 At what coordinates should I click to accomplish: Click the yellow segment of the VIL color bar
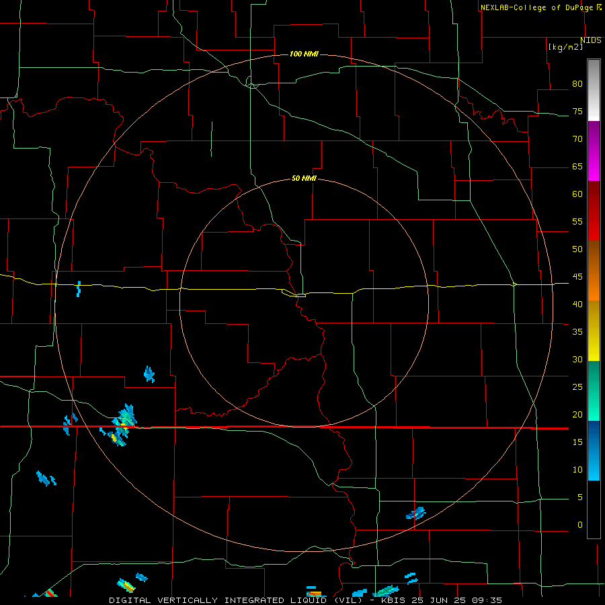pos(594,331)
